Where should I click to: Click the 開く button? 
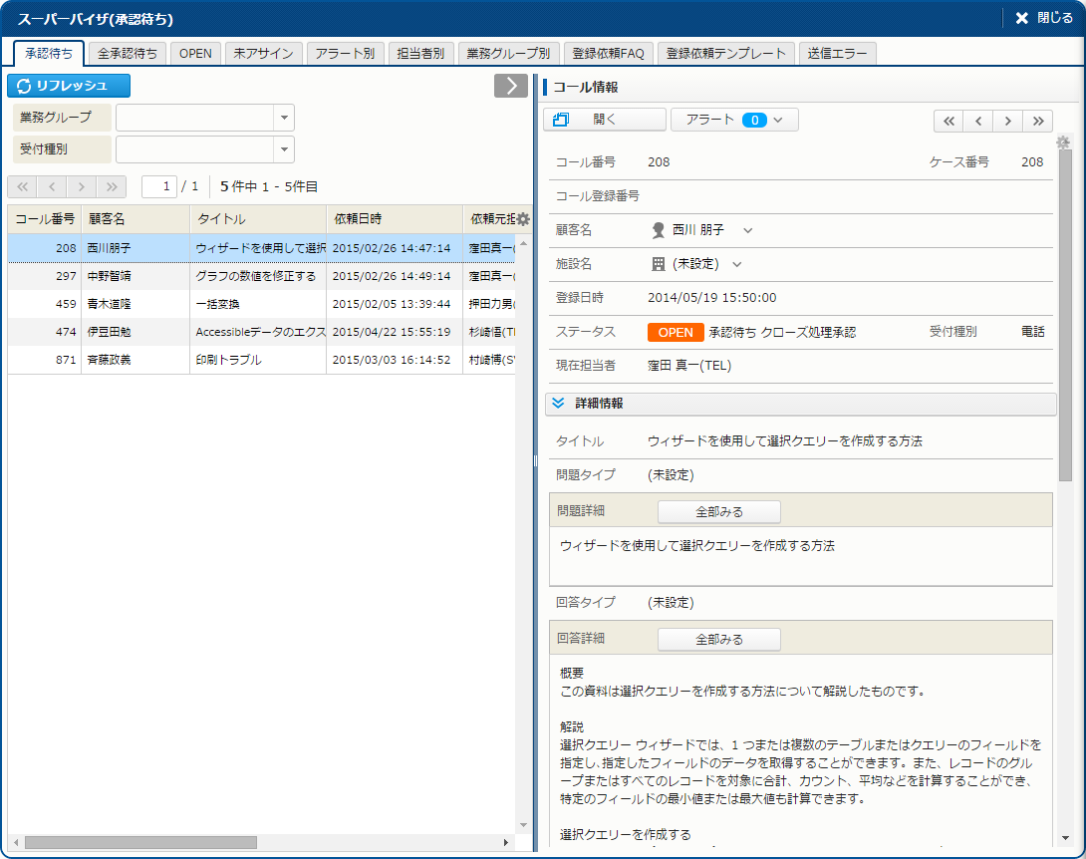pyautogui.click(x=604, y=120)
